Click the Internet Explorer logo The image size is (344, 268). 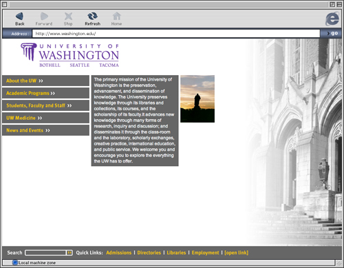coord(332,19)
